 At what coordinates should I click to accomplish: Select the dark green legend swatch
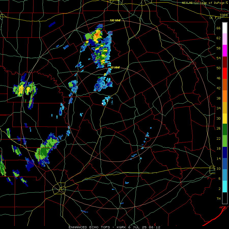(x=225, y=130)
